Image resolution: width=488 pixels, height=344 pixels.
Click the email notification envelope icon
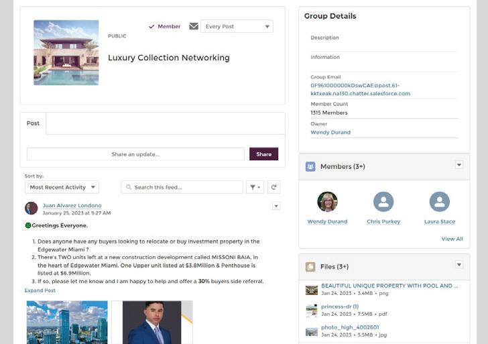194,26
